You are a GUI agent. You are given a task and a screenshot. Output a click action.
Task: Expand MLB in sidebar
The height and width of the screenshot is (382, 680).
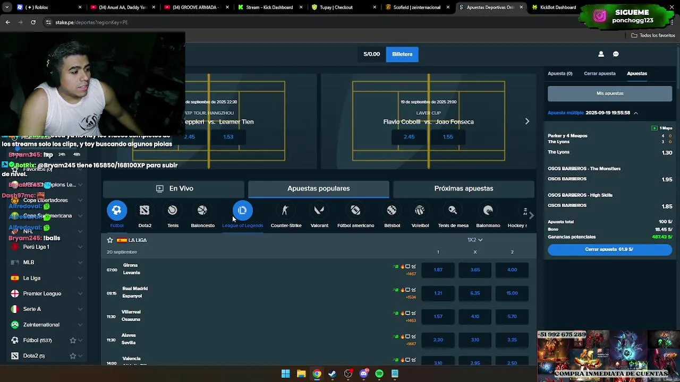pyautogui.click(x=80, y=262)
